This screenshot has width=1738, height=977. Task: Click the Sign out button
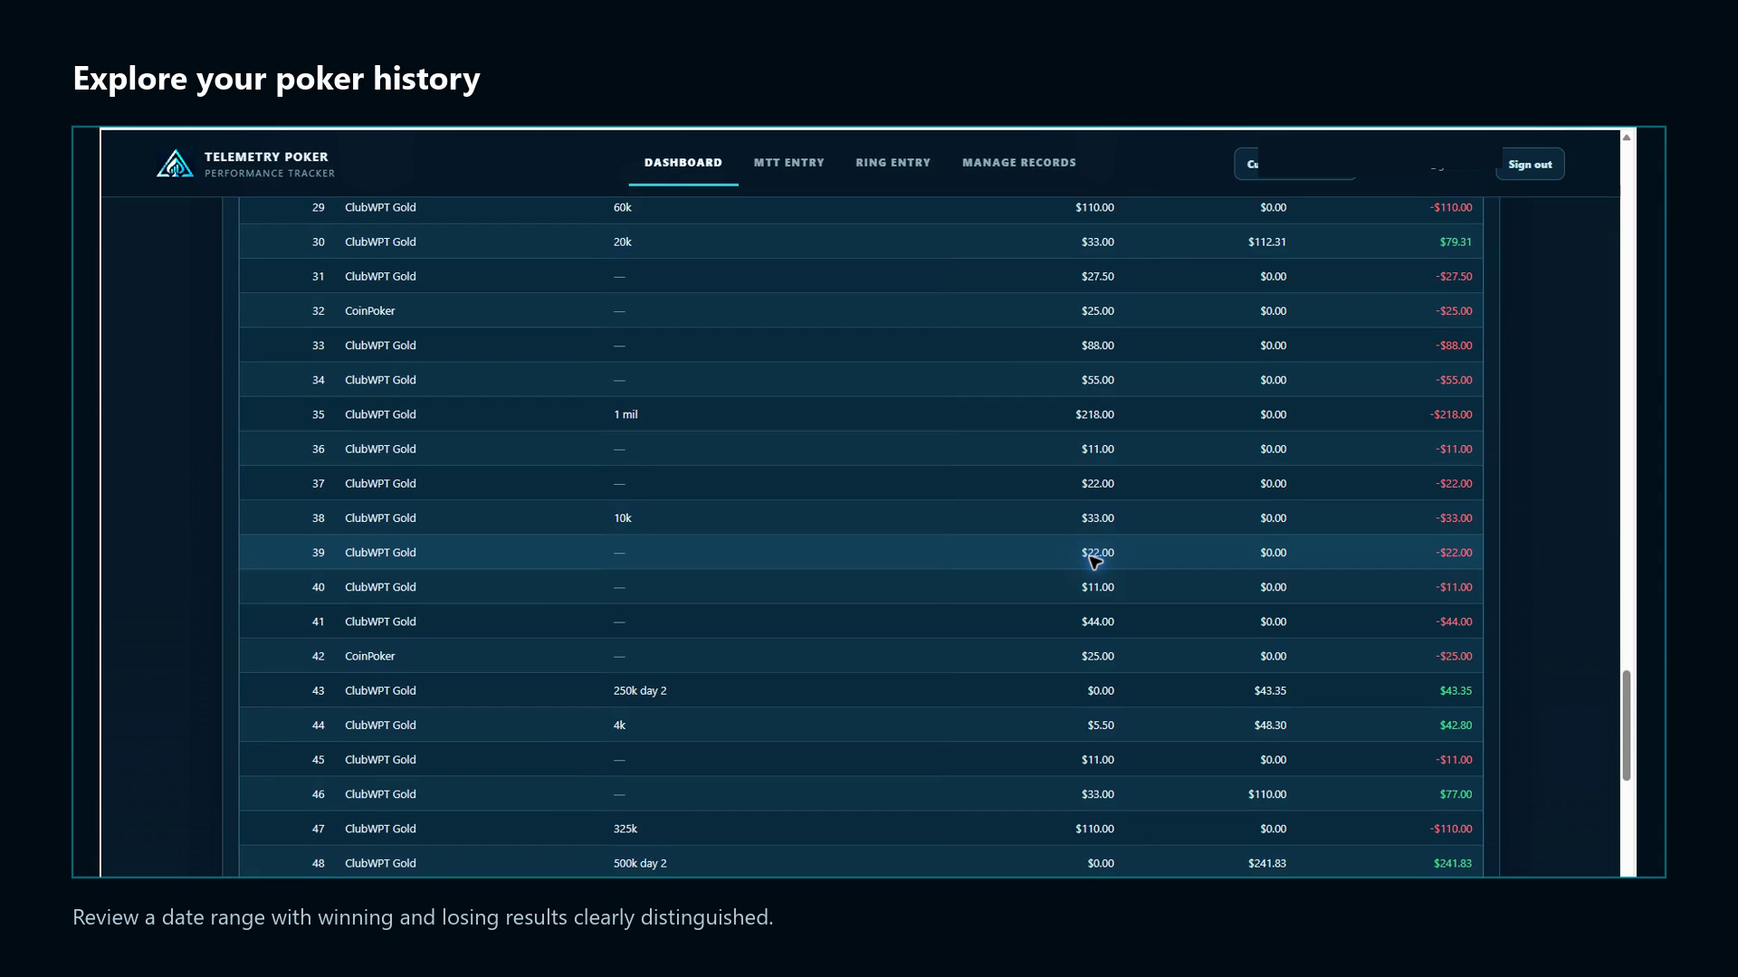[1530, 165]
